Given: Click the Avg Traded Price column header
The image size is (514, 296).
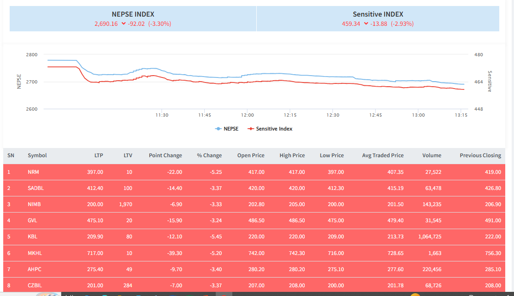Looking at the screenshot, I should click(383, 155).
